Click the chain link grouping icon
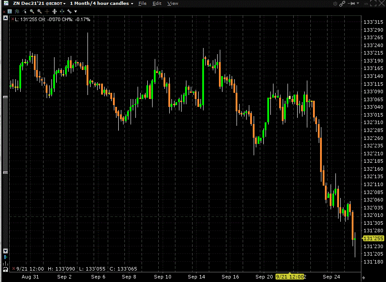Viewport: 386px width, 282px height. (x=342, y=4)
